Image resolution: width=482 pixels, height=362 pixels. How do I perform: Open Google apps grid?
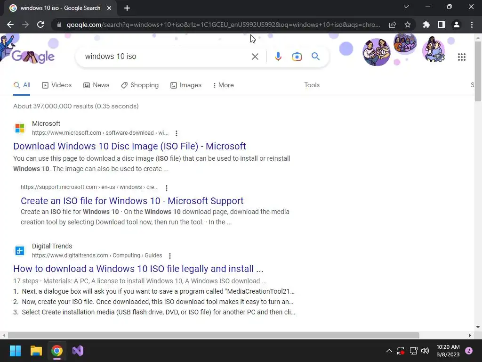pyautogui.click(x=461, y=57)
